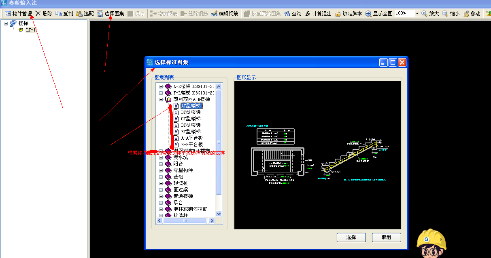Click 取消 to cancel the dialog
Screen dimensions: 491x258
click(x=386, y=237)
